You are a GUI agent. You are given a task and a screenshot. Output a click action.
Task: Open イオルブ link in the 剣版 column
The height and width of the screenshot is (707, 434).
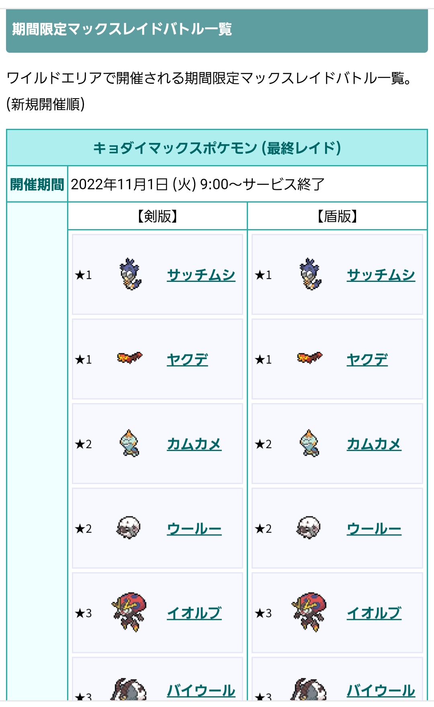tap(194, 613)
